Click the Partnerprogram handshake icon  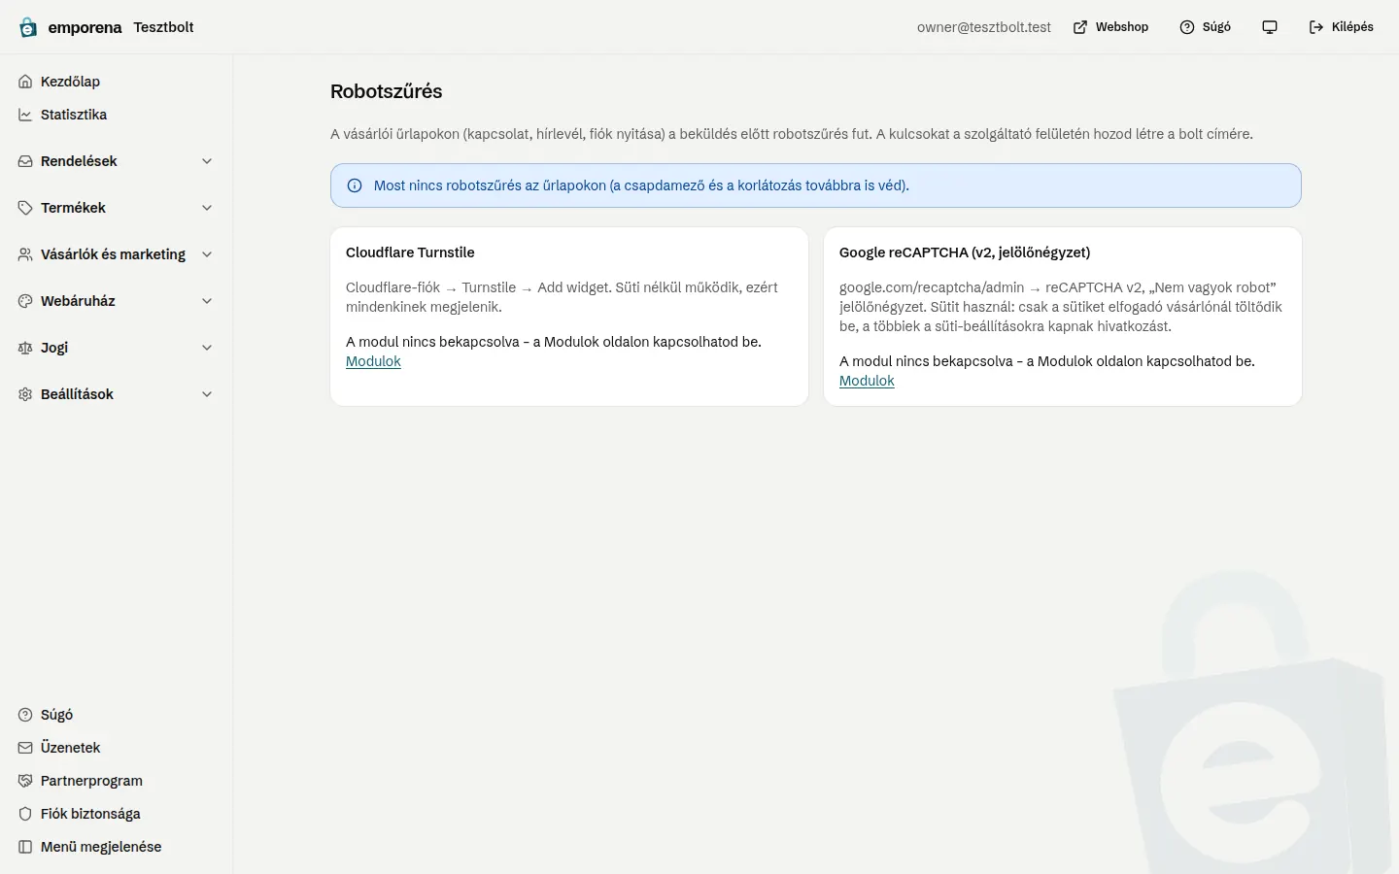tap(25, 781)
